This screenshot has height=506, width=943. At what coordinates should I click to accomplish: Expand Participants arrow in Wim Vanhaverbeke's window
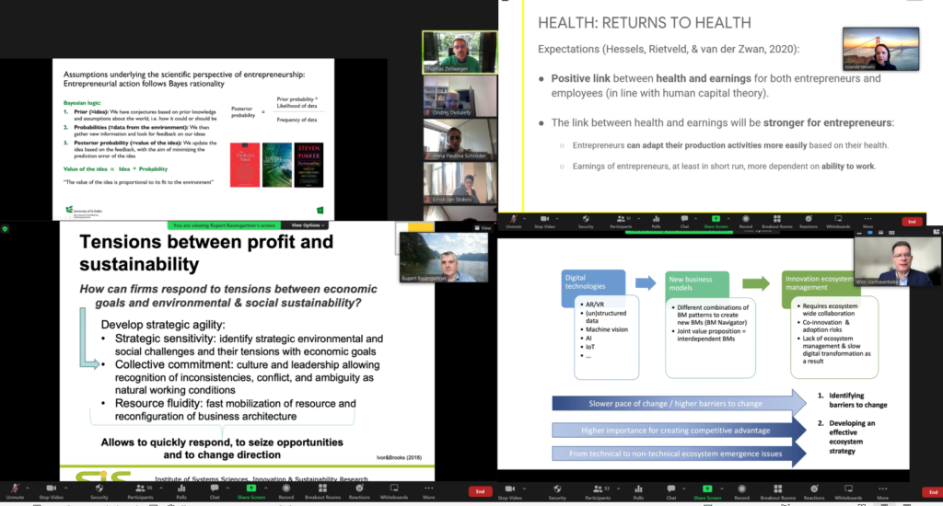[x=618, y=488]
